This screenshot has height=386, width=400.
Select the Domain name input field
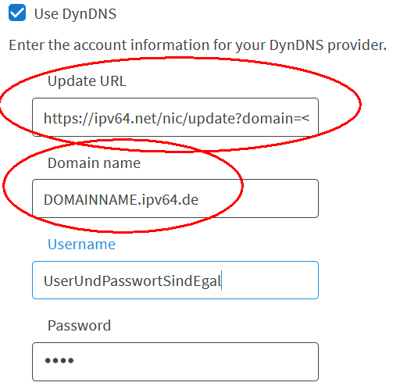coord(175,198)
